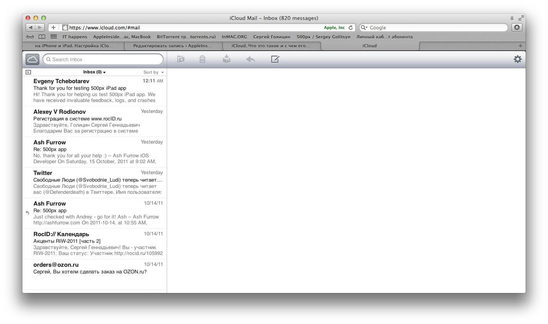
Task: Click the page reload icon
Action: click(x=351, y=28)
